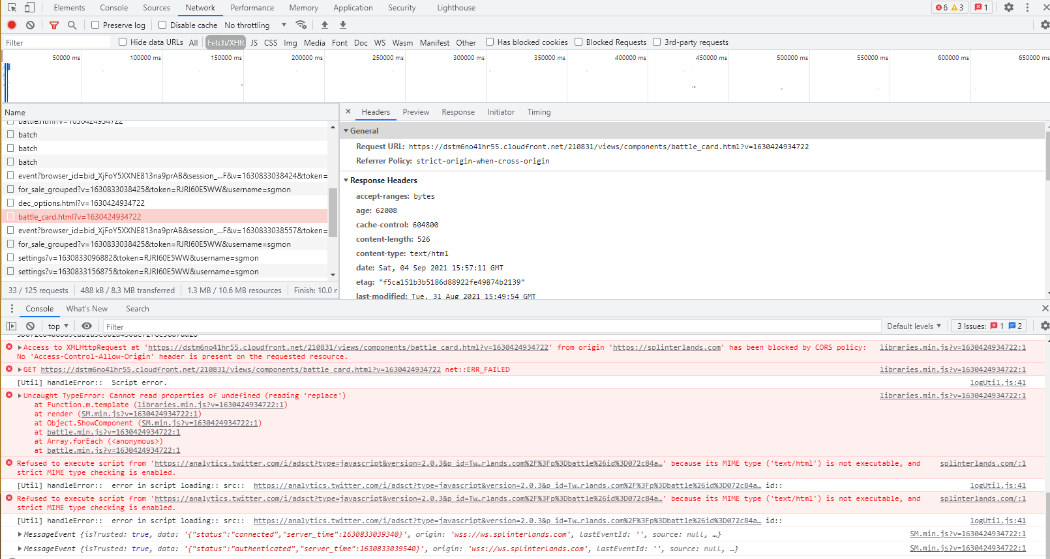Toggle Has blocked cookies checkbox
Viewport: 1050px width, 559px height.
pyautogui.click(x=490, y=42)
